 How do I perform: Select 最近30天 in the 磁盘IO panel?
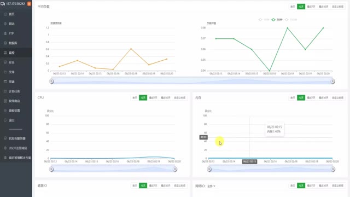pyautogui.click(x=166, y=186)
